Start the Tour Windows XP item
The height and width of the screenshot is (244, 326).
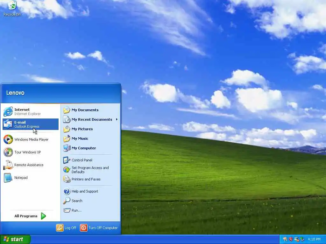(31, 152)
